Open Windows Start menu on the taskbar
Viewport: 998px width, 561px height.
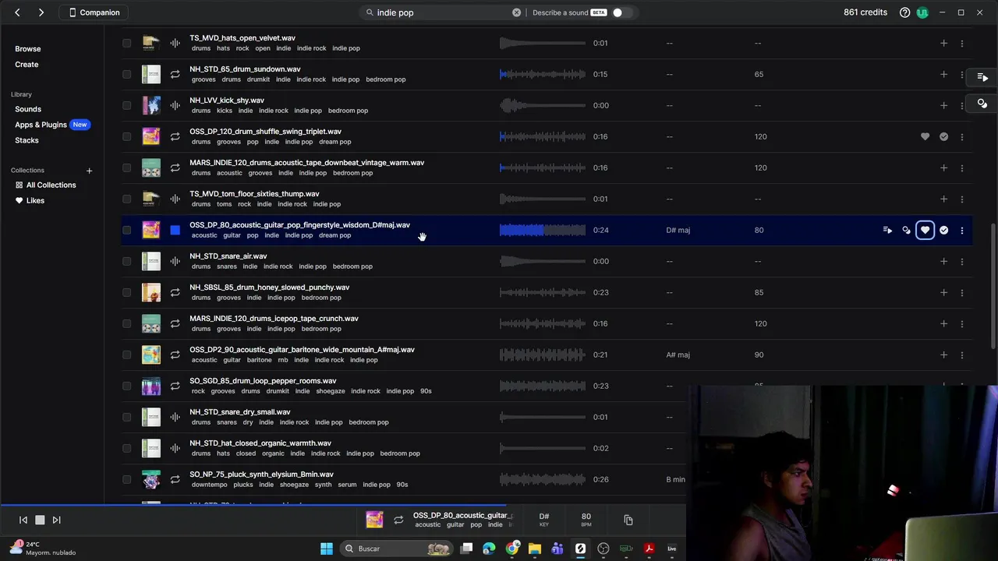pos(327,549)
